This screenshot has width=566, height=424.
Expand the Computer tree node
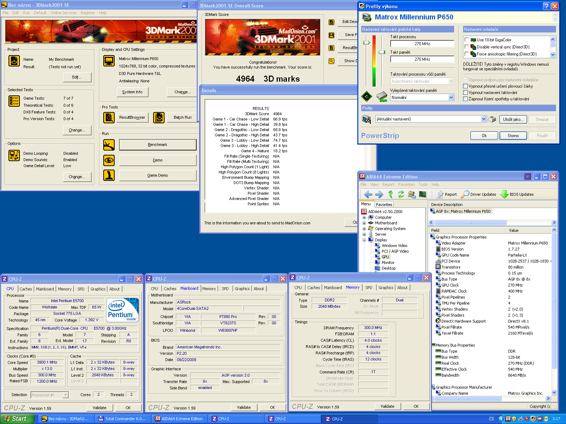coord(364,218)
